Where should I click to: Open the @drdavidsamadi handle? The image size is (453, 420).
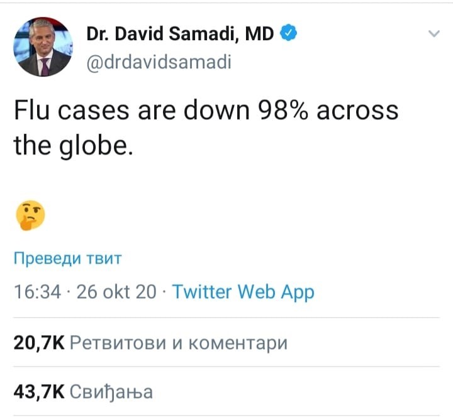point(159,62)
